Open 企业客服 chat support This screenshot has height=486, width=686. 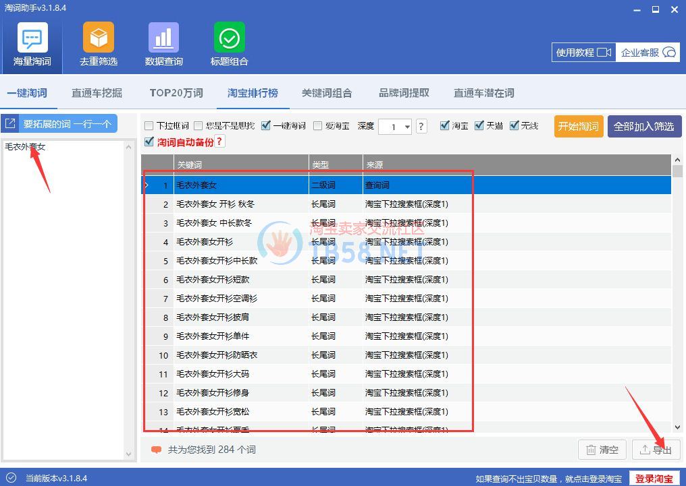[648, 53]
